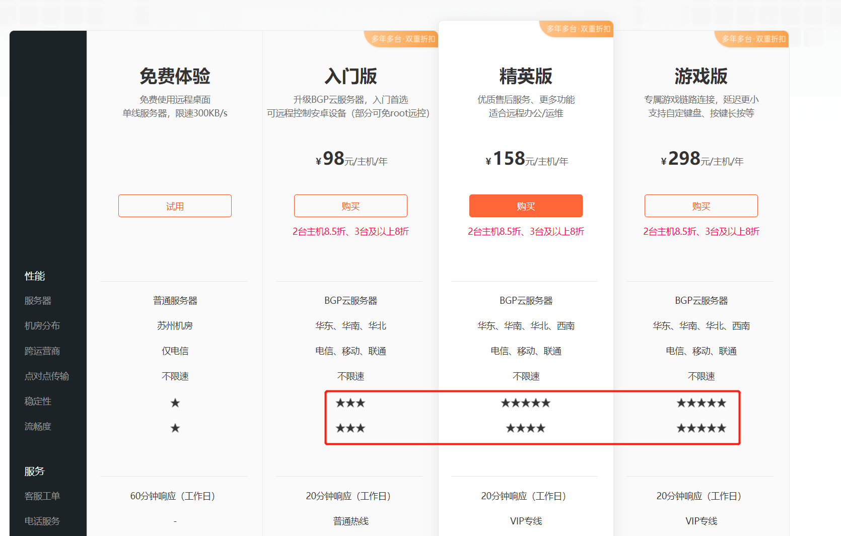Viewport: 841px width, 536px height.
Task: Click 仅电信 cell
Action: click(x=175, y=351)
